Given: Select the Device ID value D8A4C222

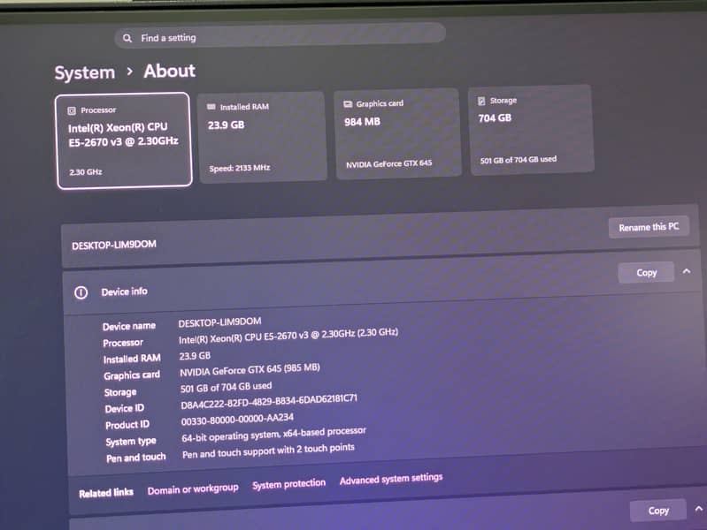Looking at the screenshot, I should point(269,401).
